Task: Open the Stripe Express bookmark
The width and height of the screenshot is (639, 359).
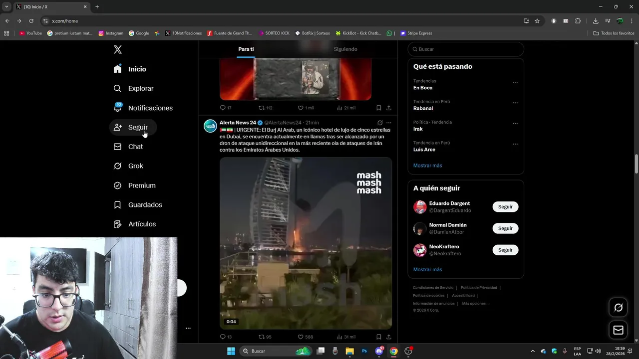Action: pyautogui.click(x=416, y=33)
